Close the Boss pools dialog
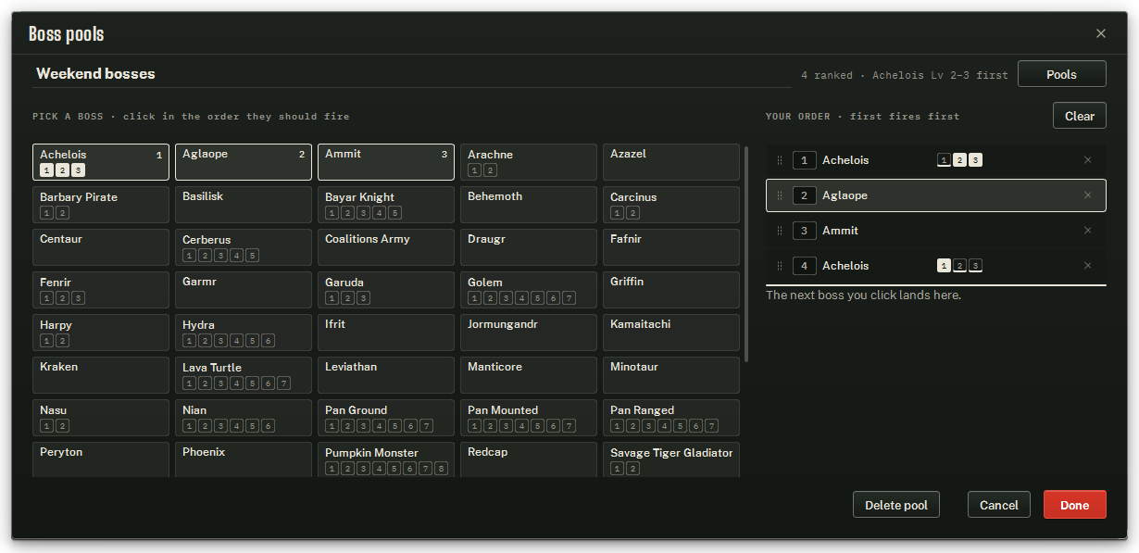 pos(1101,33)
